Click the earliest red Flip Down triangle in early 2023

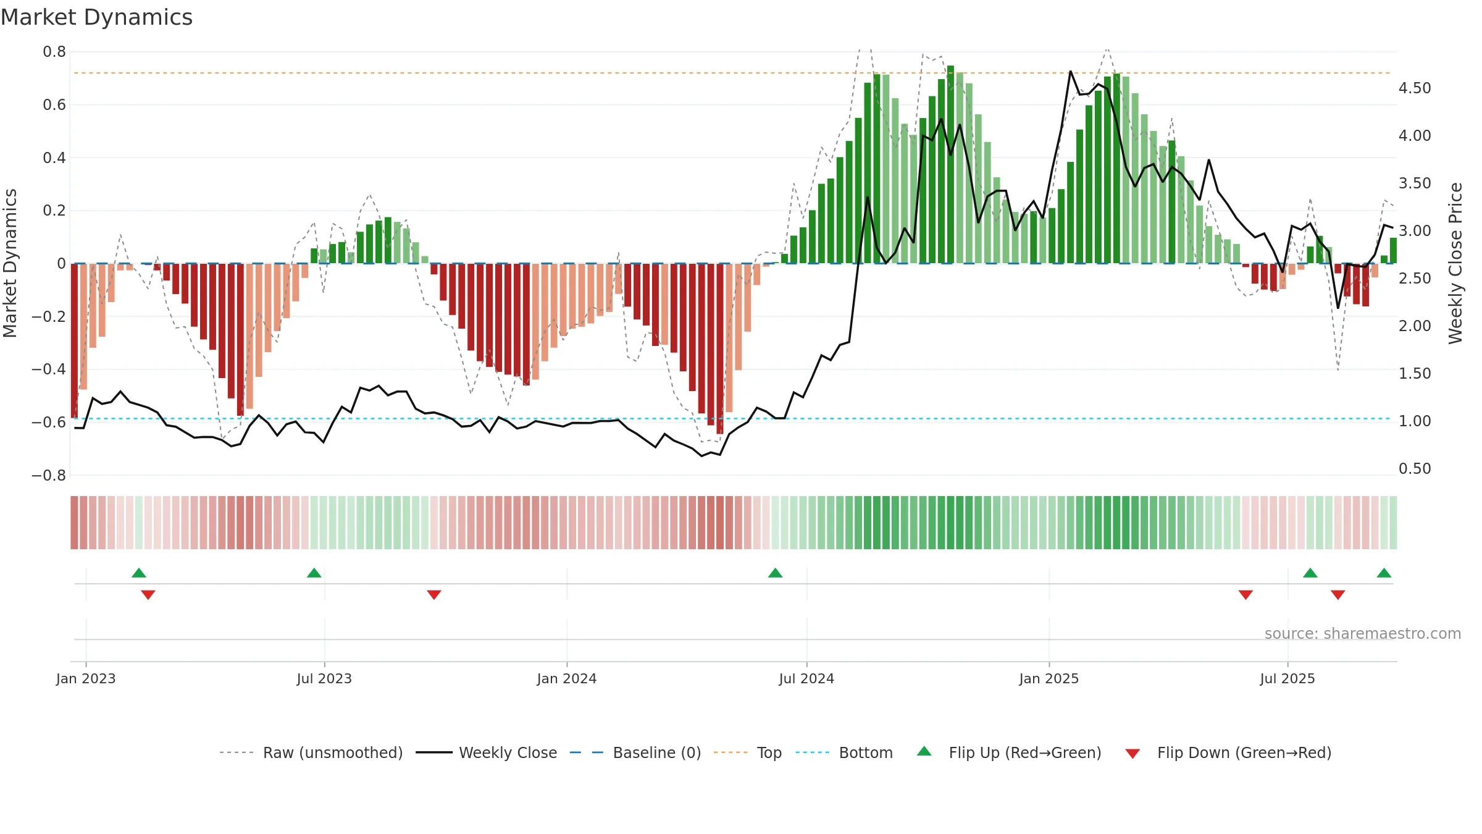[148, 595]
